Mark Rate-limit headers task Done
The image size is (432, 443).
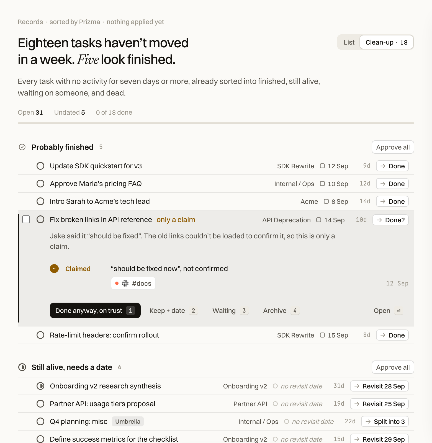point(392,335)
